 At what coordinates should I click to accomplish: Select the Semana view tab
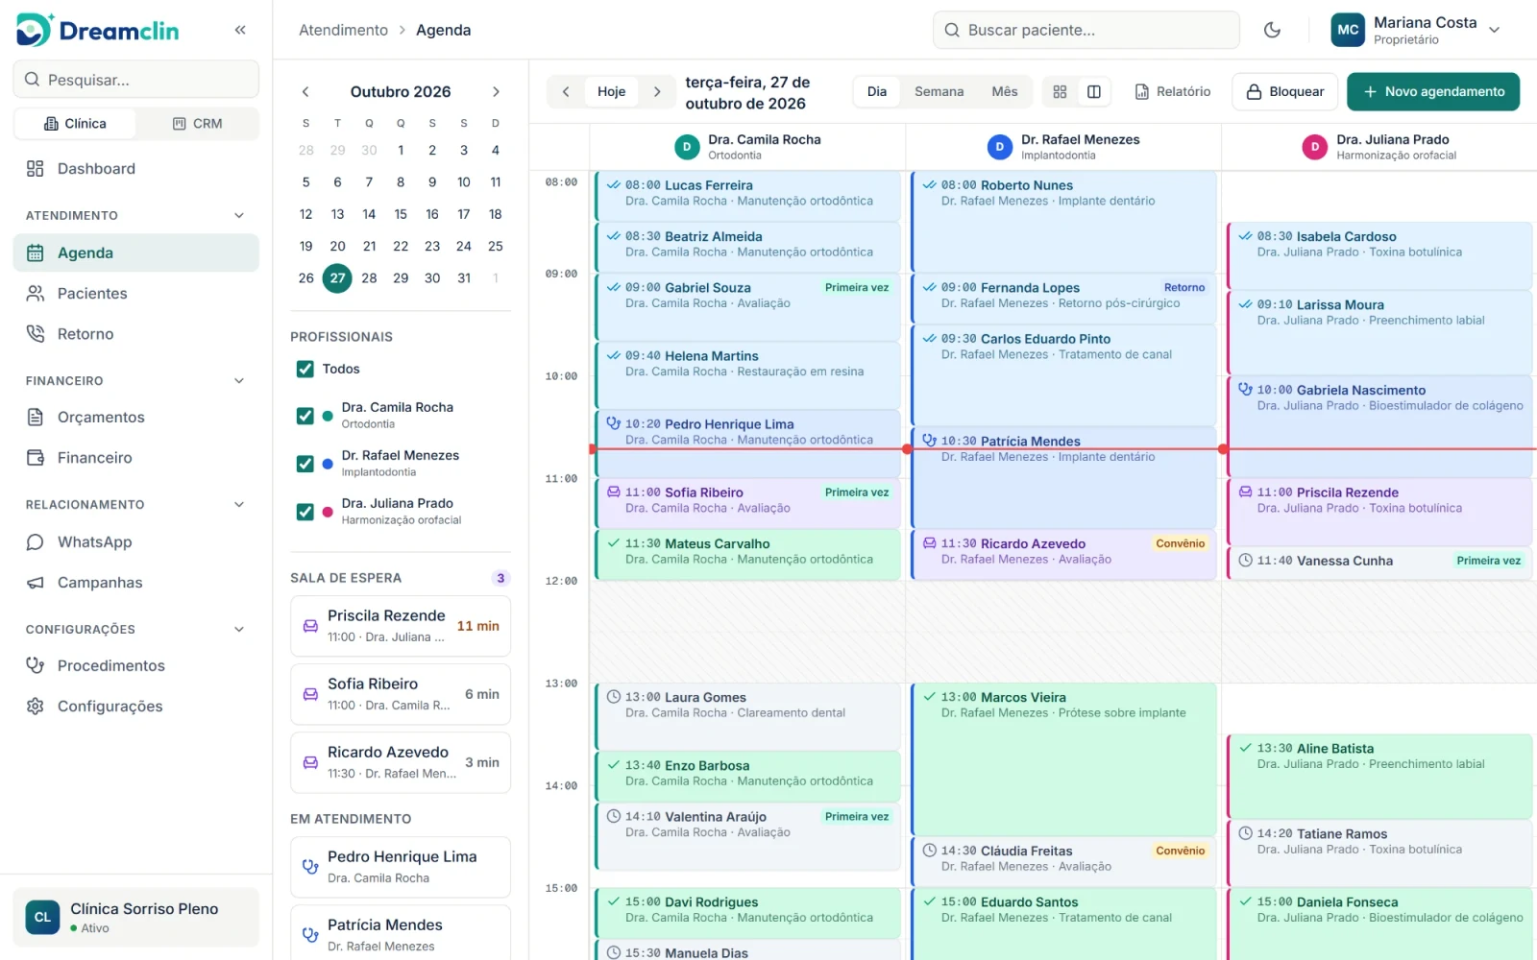(x=939, y=92)
